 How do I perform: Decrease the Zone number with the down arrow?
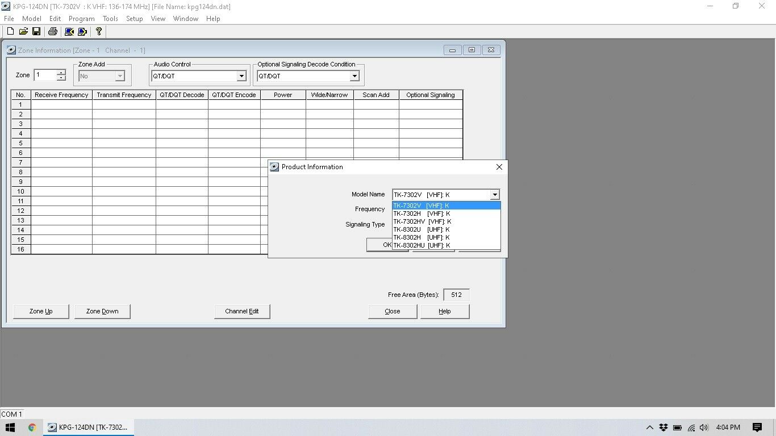click(x=61, y=78)
